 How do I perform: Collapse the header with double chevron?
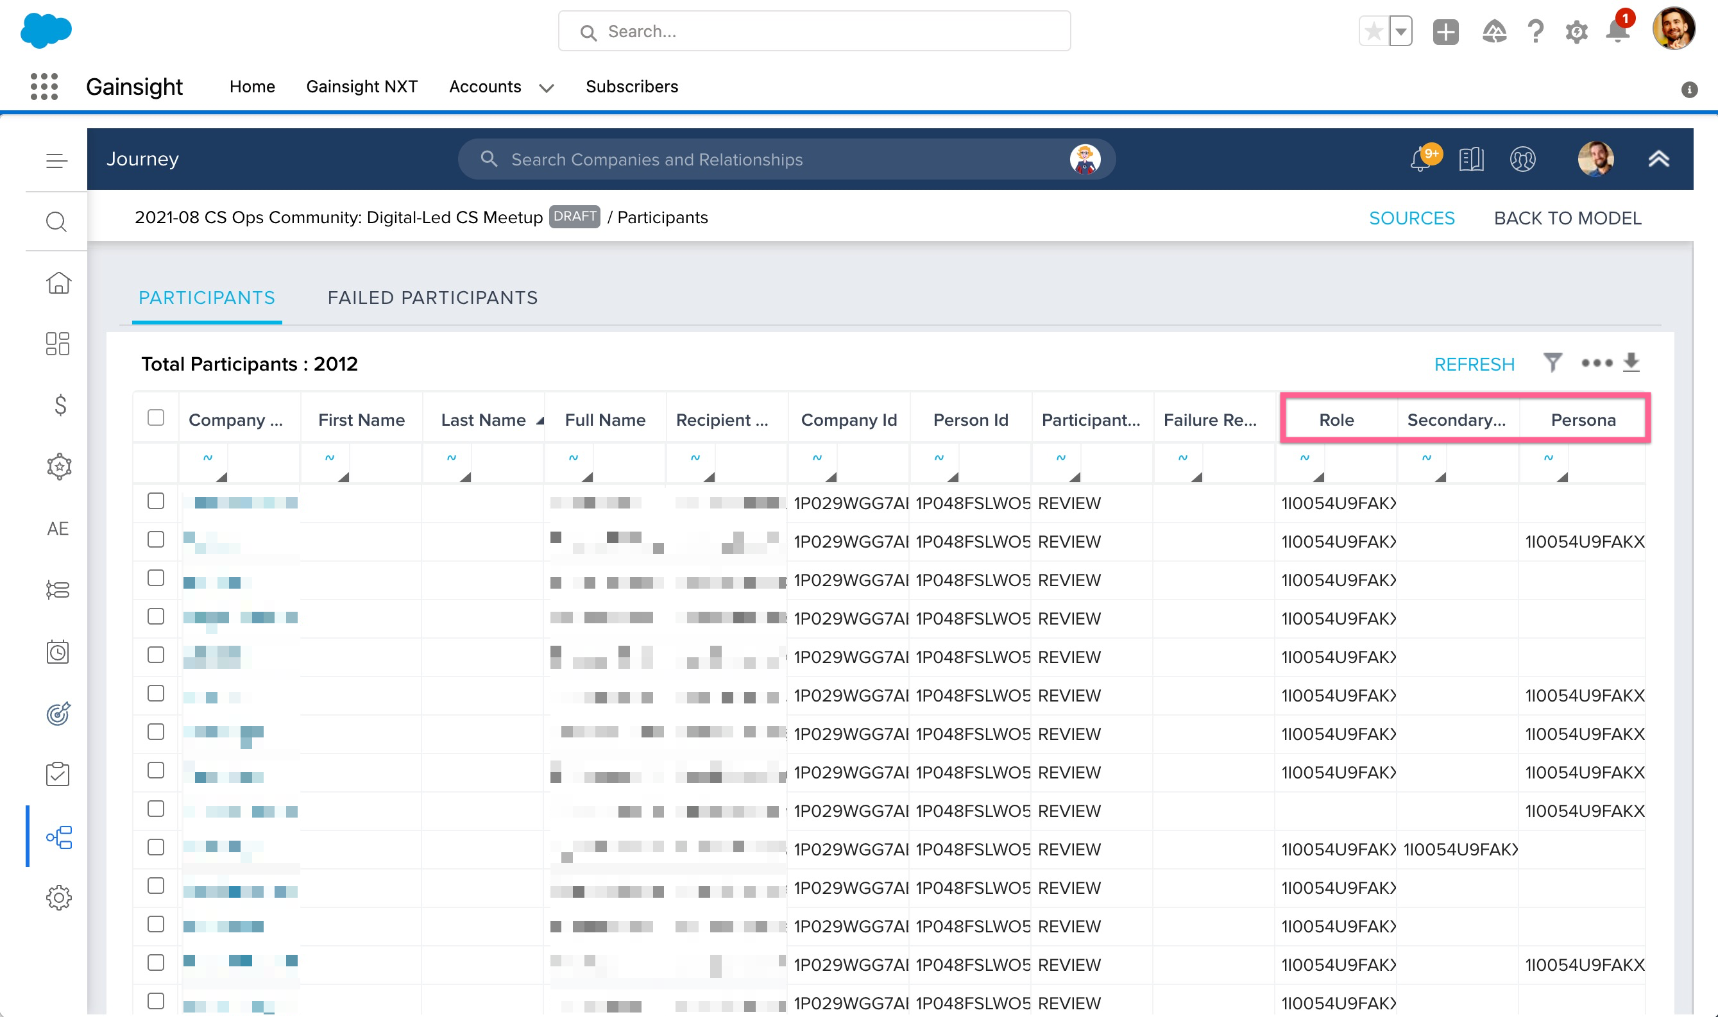click(x=1659, y=159)
